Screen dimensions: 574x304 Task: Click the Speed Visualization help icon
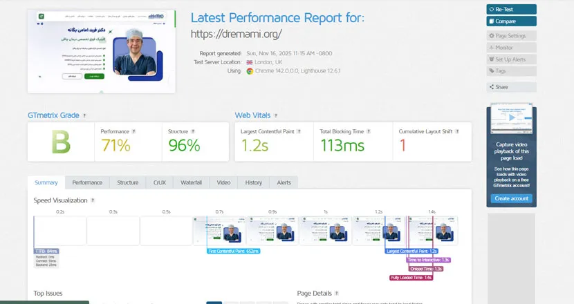[x=93, y=200]
